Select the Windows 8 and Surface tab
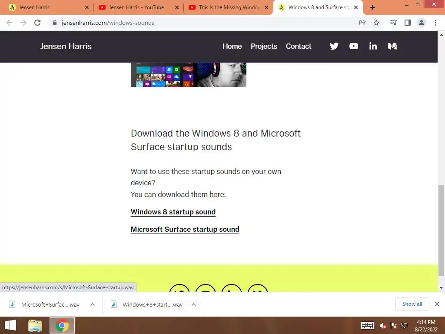Viewport: 445px width, 334px height. coord(318,8)
